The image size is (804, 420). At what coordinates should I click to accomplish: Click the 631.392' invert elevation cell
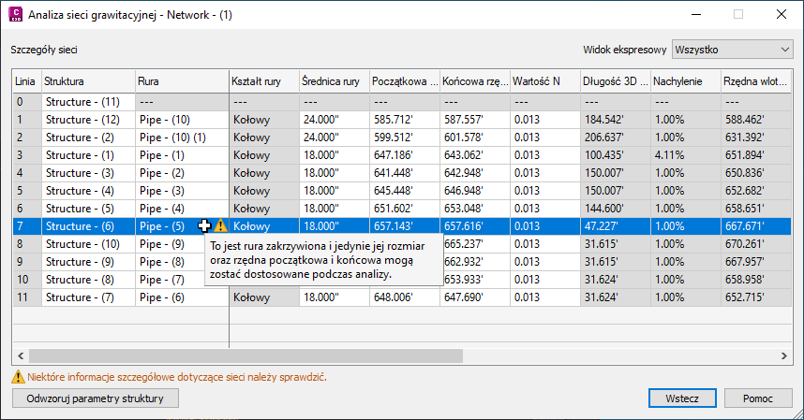point(756,138)
